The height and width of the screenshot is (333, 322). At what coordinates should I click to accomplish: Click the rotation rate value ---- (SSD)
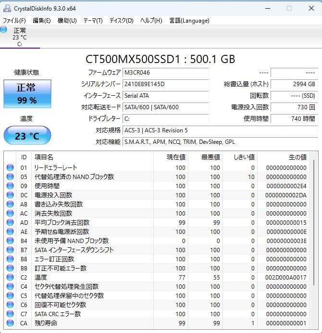pos(295,96)
